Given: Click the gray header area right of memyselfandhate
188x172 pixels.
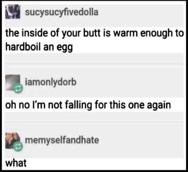Looking at the screenshot, I should click(142, 140).
